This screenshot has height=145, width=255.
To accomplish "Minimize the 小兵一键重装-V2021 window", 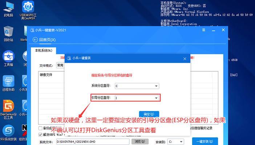I will tap(213, 30).
